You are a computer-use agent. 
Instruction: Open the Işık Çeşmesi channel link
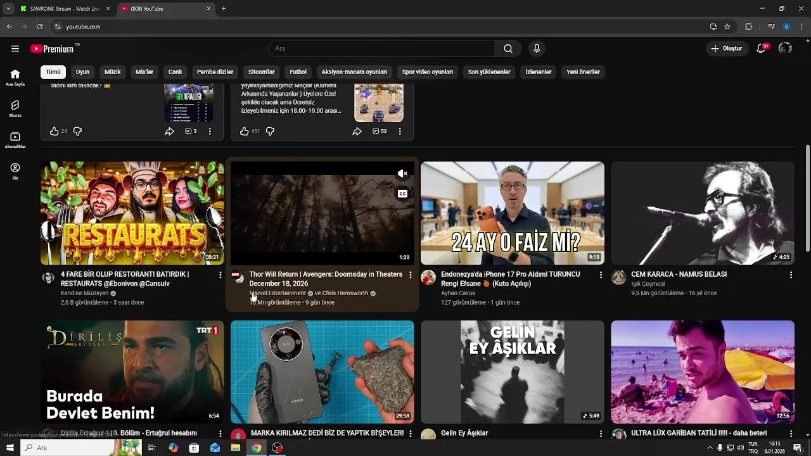(x=648, y=284)
